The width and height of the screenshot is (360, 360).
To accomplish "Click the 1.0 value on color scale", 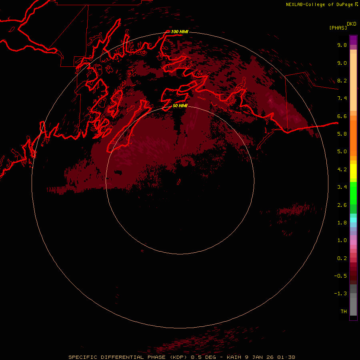I will tap(342, 240).
